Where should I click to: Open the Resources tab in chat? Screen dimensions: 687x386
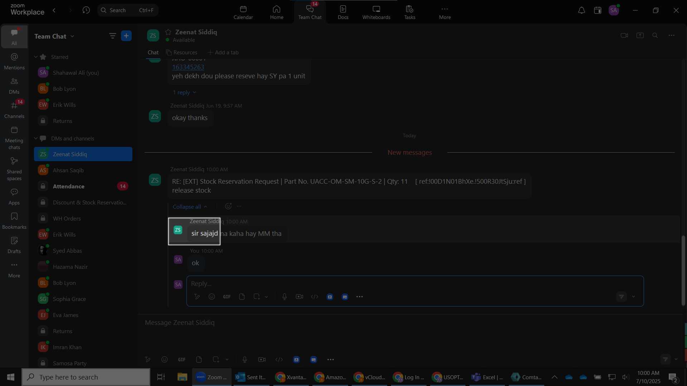point(182,53)
